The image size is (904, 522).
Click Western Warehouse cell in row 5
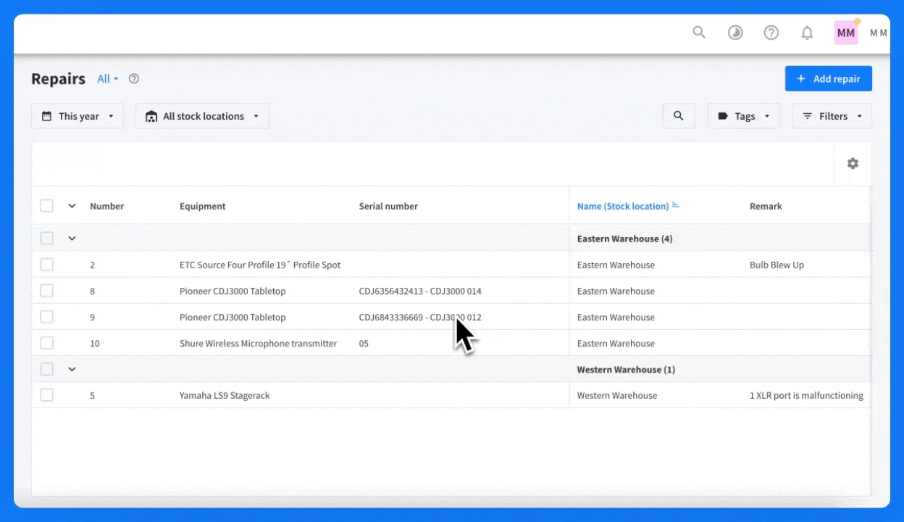(x=617, y=396)
